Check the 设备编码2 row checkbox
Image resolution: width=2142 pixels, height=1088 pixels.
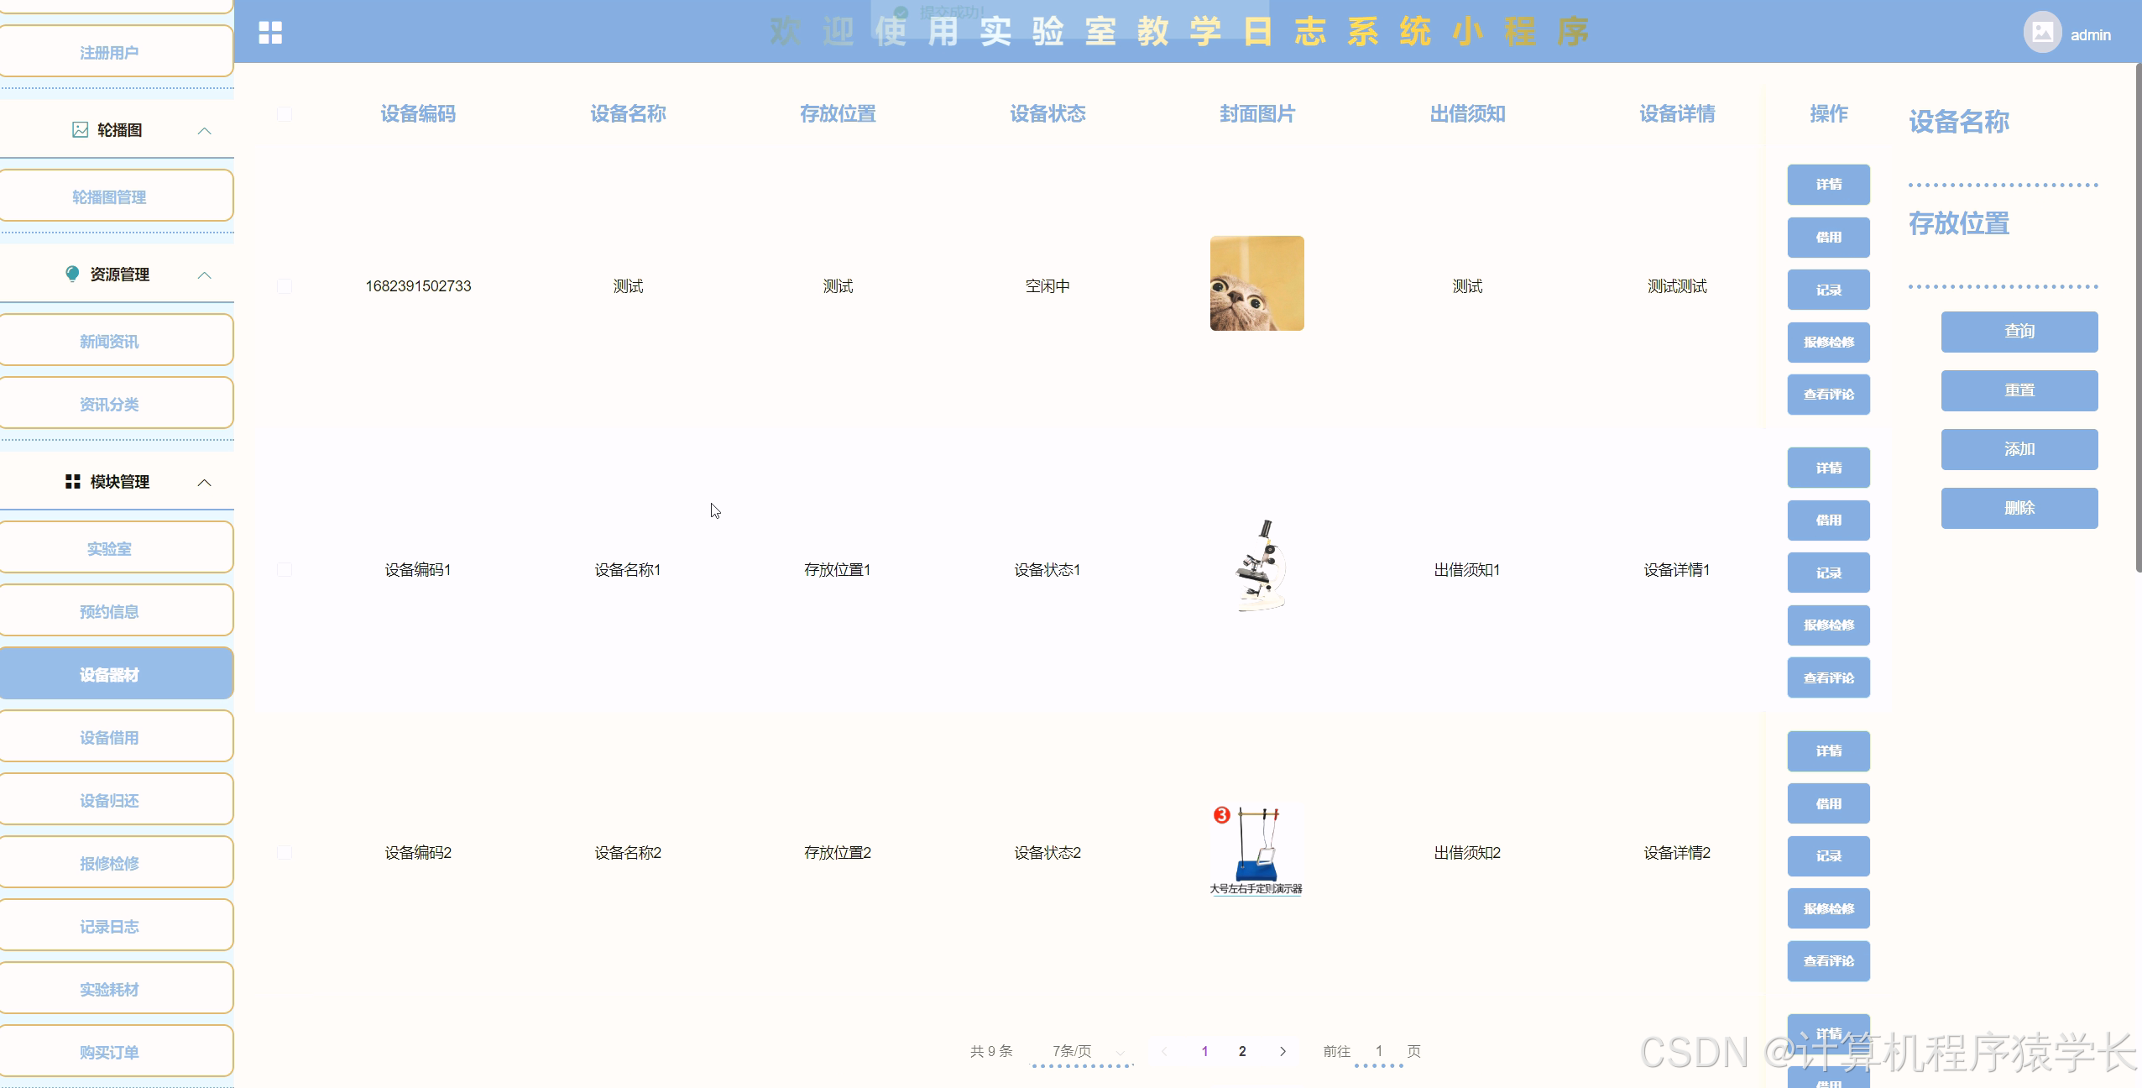tap(285, 852)
